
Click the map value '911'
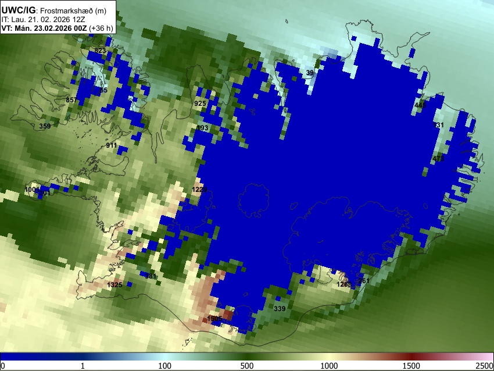coord(111,145)
